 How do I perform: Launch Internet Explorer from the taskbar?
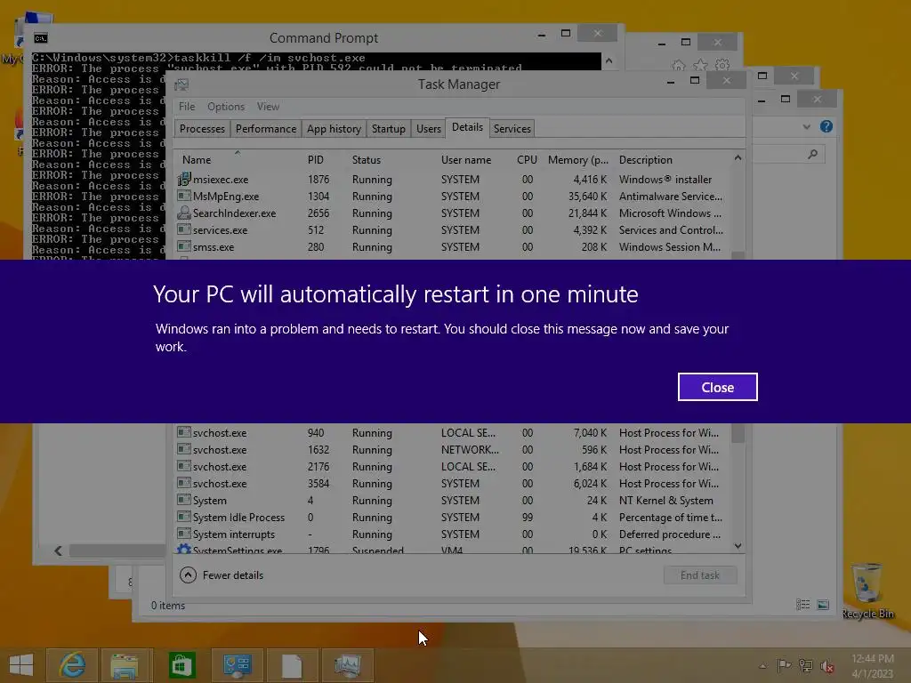tap(72, 665)
